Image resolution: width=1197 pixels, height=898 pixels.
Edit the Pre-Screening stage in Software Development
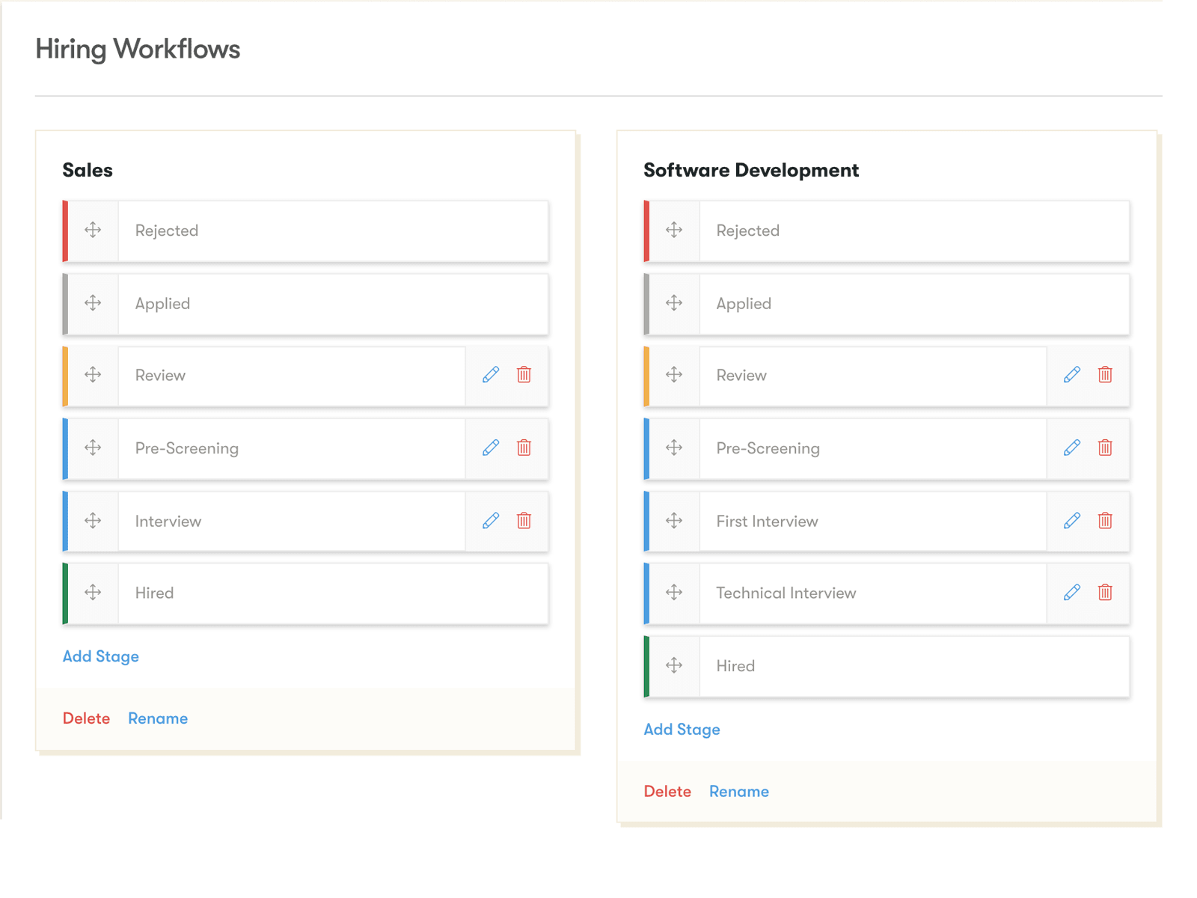click(1071, 448)
